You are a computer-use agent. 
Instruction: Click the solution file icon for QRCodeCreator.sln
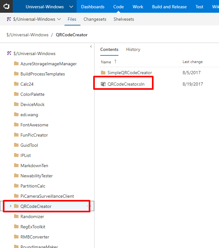coord(103,84)
